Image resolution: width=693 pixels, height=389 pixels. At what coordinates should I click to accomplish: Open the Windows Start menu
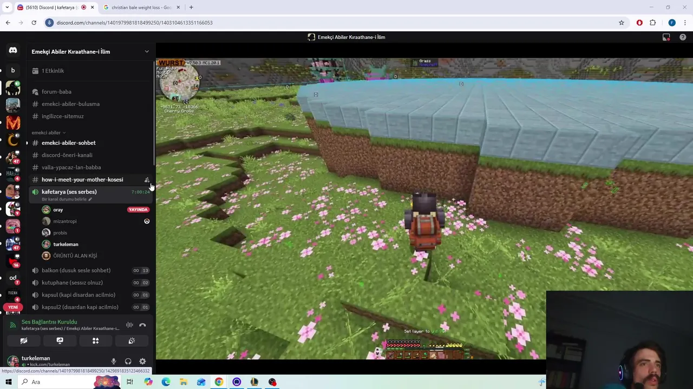pyautogui.click(x=9, y=382)
